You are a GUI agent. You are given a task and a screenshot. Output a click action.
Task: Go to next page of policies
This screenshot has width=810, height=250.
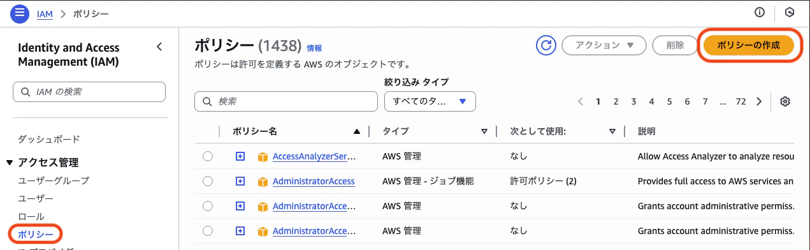759,101
